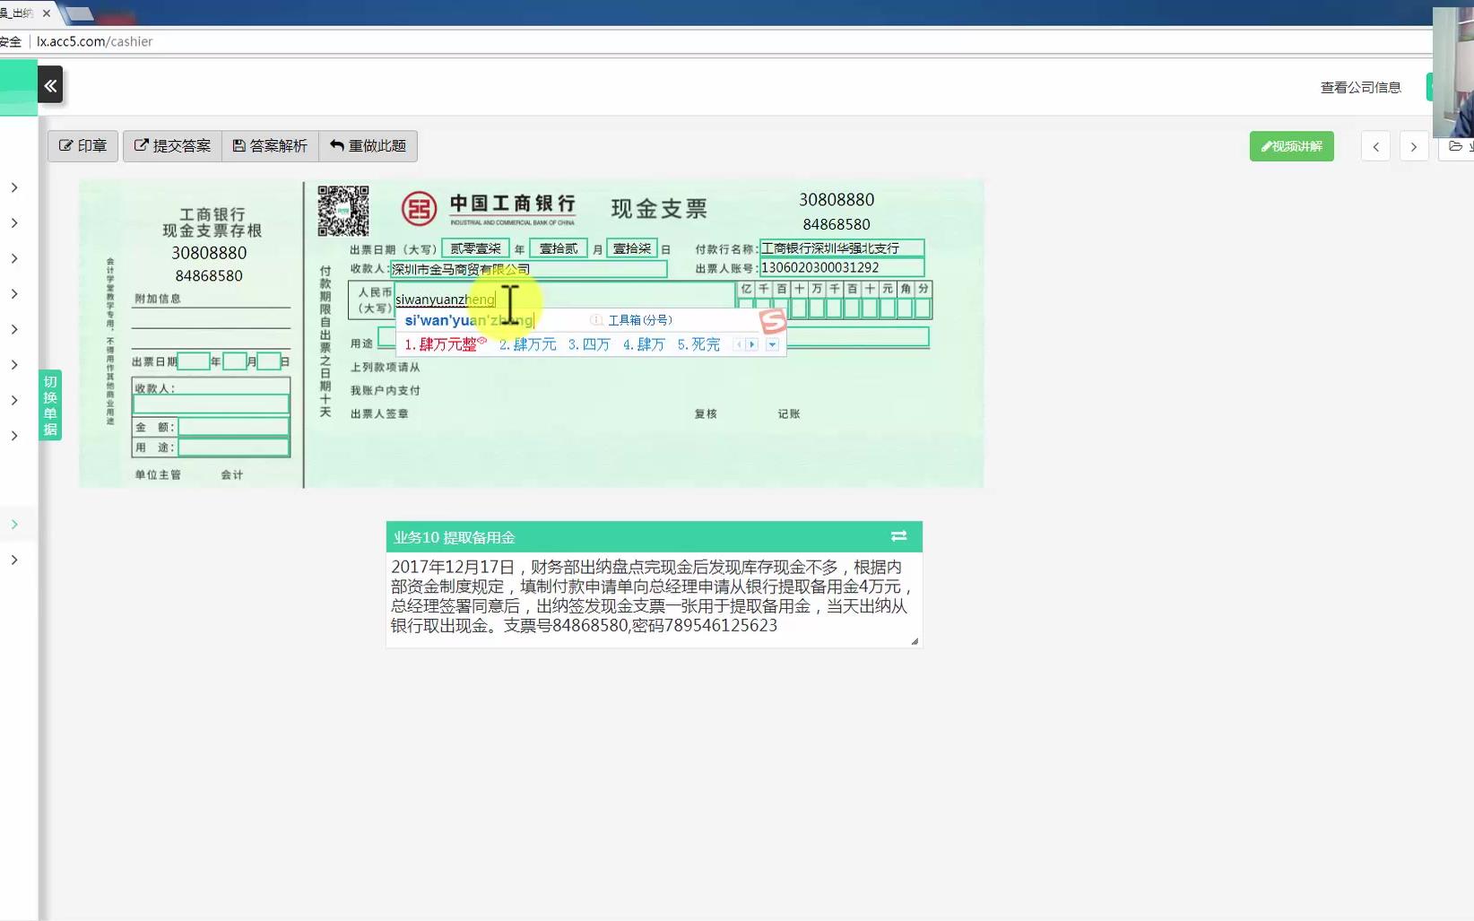Screen dimensions: 1474x921
Task: Click paying bank name field
Action: click(841, 248)
